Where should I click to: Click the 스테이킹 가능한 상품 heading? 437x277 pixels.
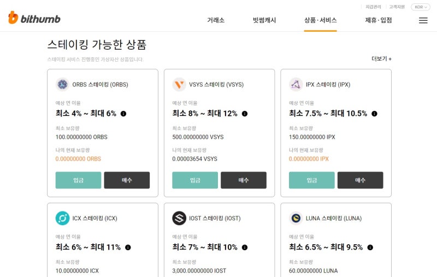(97, 45)
